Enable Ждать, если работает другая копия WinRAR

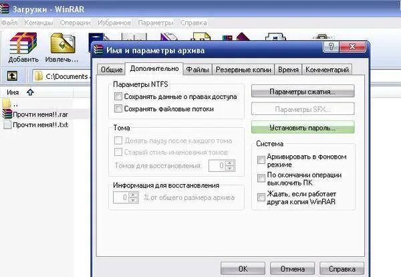click(261, 197)
